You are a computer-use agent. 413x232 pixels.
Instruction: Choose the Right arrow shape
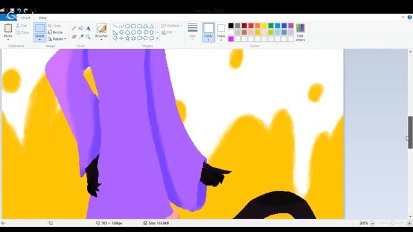click(x=139, y=32)
